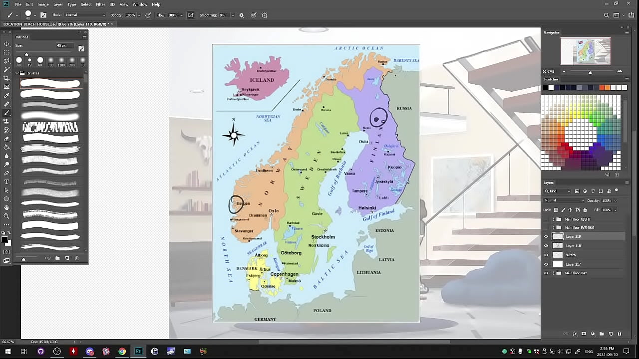Expand the Main floor DAY group
639x359 pixels.
553,273
